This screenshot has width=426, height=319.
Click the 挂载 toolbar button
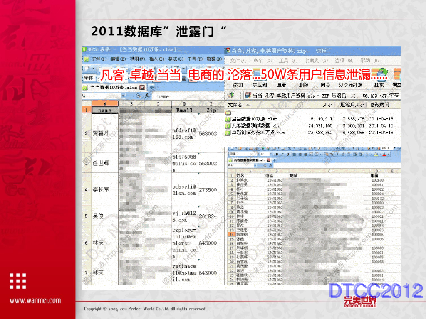click(379, 85)
